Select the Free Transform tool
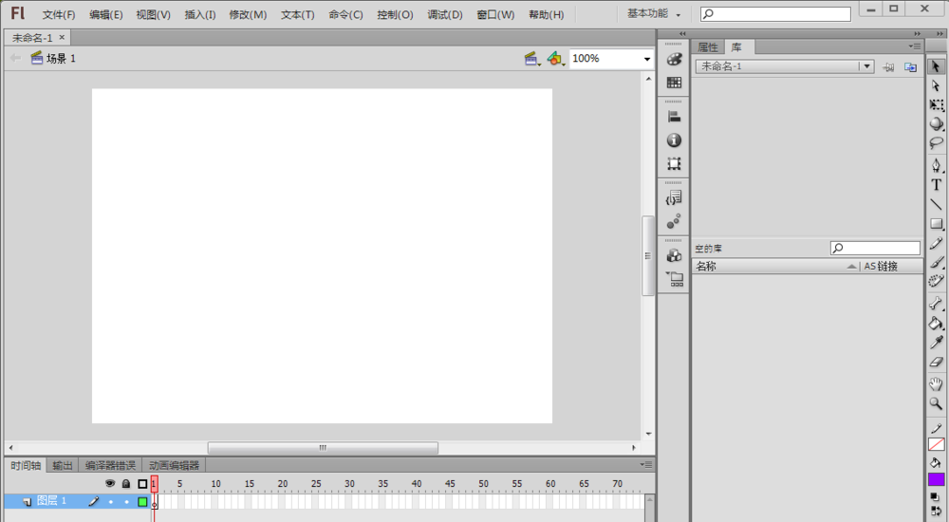Screen dimensions: 949x522 (936, 104)
